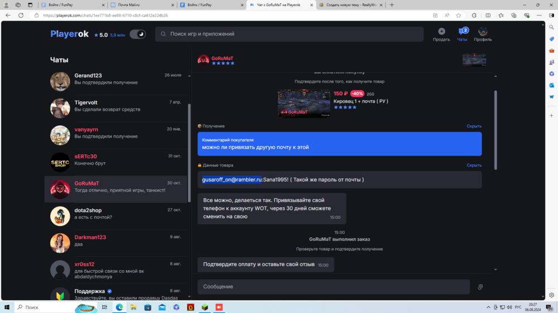This screenshot has width=558, height=313.
Task: Close the Чат с GoRuMaT tab
Action: pos(311,5)
